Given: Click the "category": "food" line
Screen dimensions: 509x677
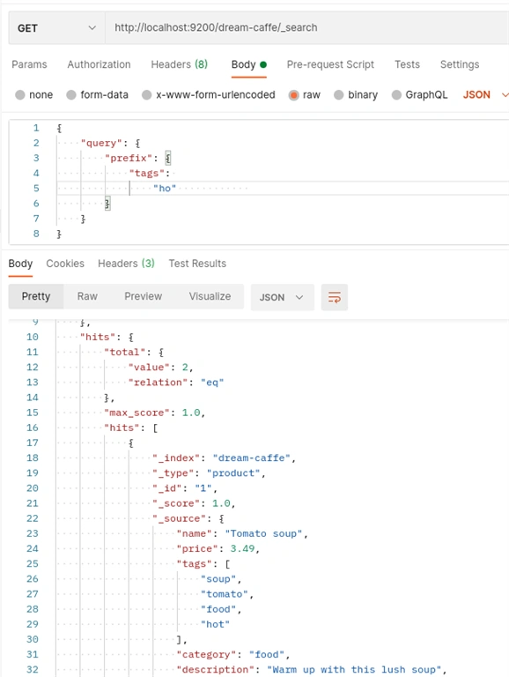Looking at the screenshot, I should point(232,655).
